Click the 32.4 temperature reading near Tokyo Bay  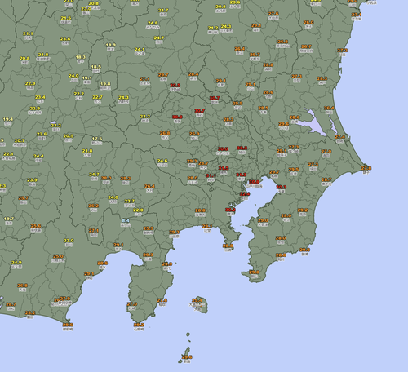tap(245, 194)
